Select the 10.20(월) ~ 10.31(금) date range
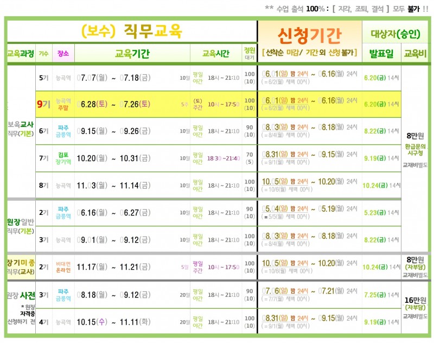 click(x=114, y=158)
